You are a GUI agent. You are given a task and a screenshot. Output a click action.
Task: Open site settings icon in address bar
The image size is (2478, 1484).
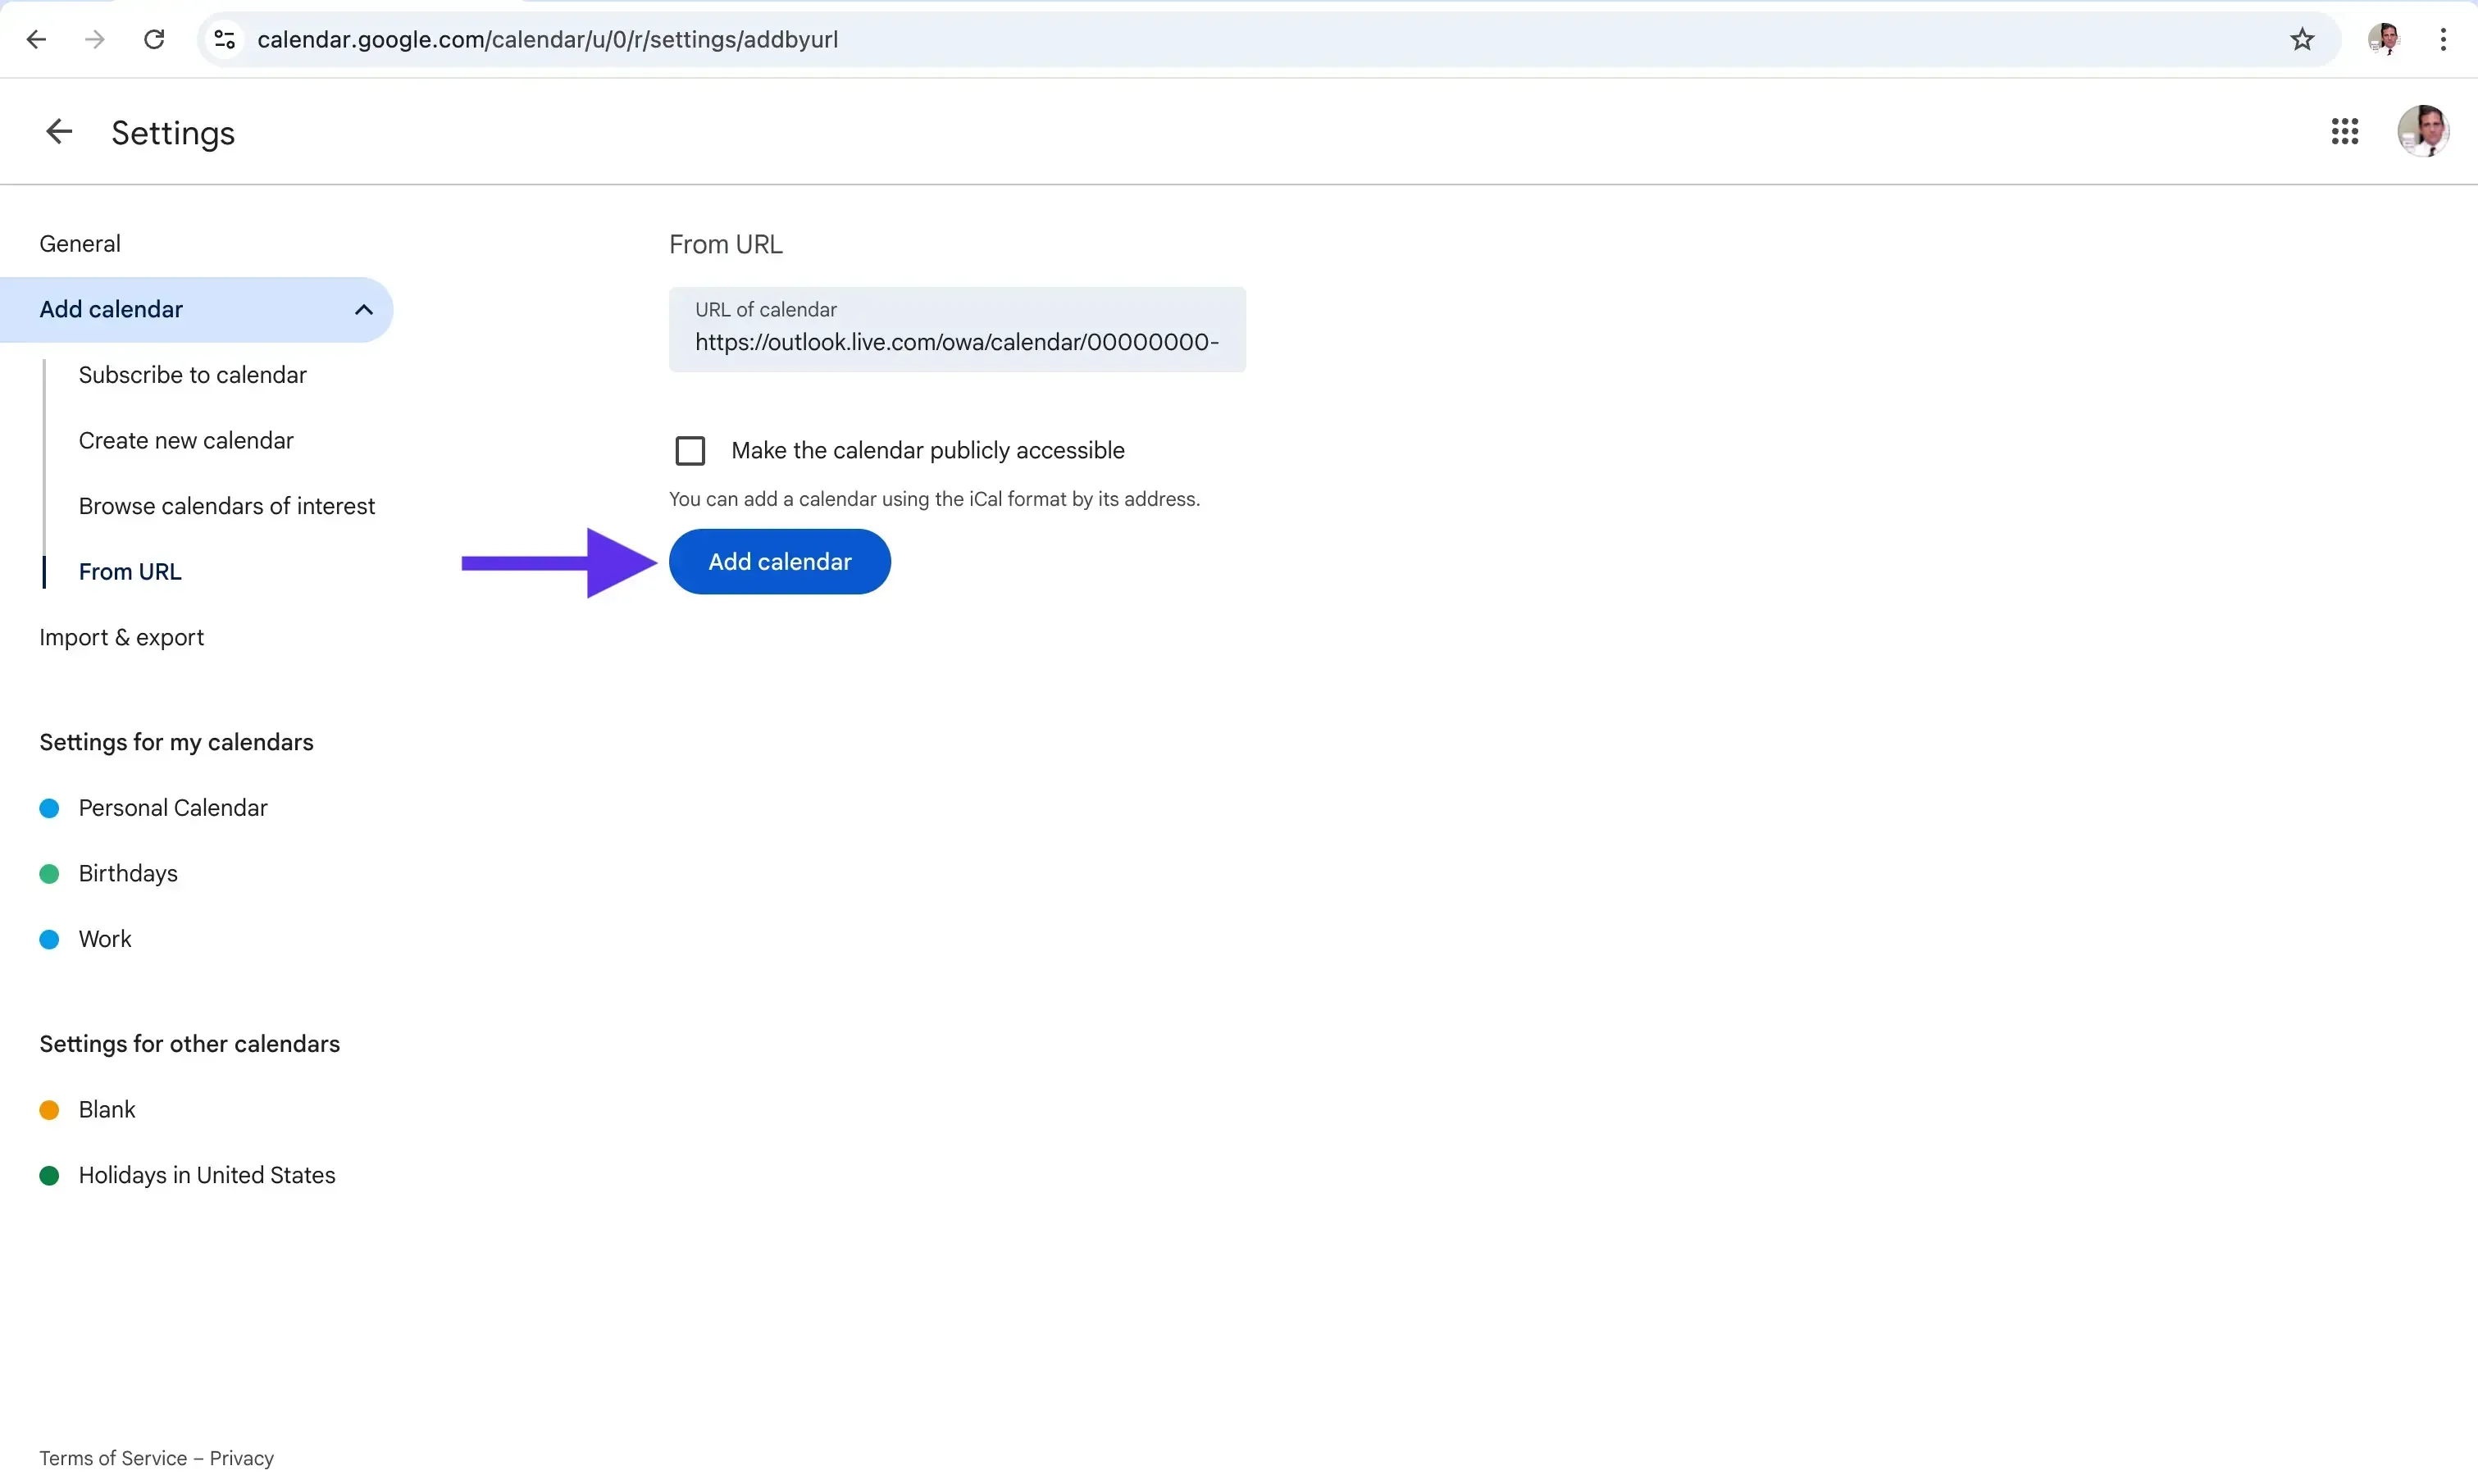[x=224, y=39]
